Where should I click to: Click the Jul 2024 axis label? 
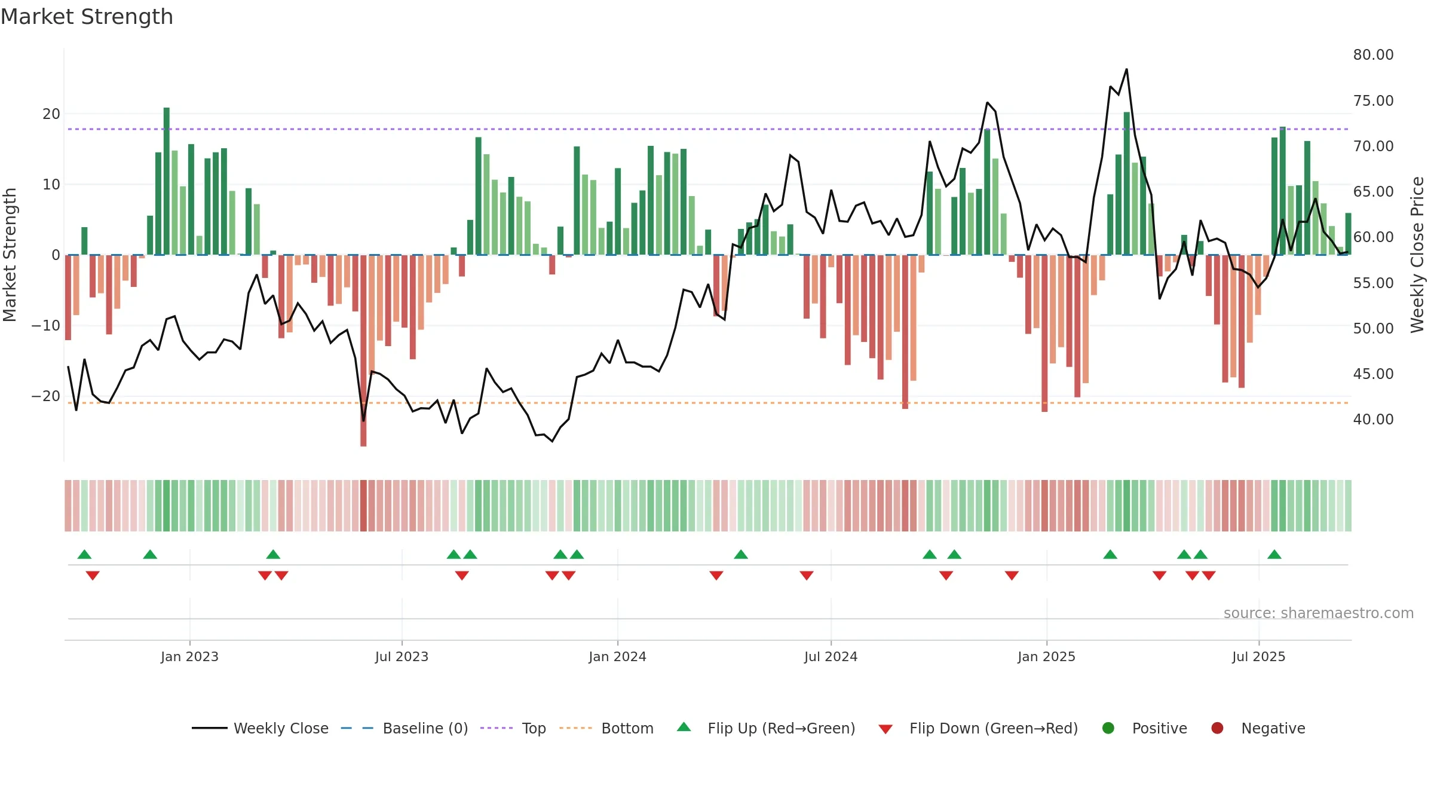[831, 656]
